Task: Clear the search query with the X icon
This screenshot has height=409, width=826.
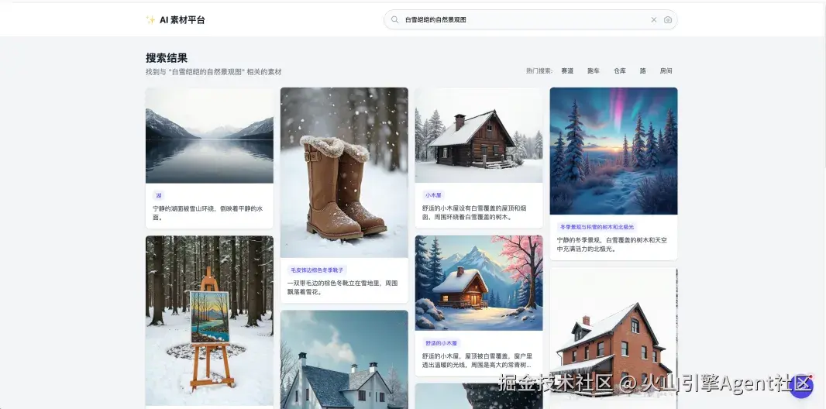Action: point(654,20)
